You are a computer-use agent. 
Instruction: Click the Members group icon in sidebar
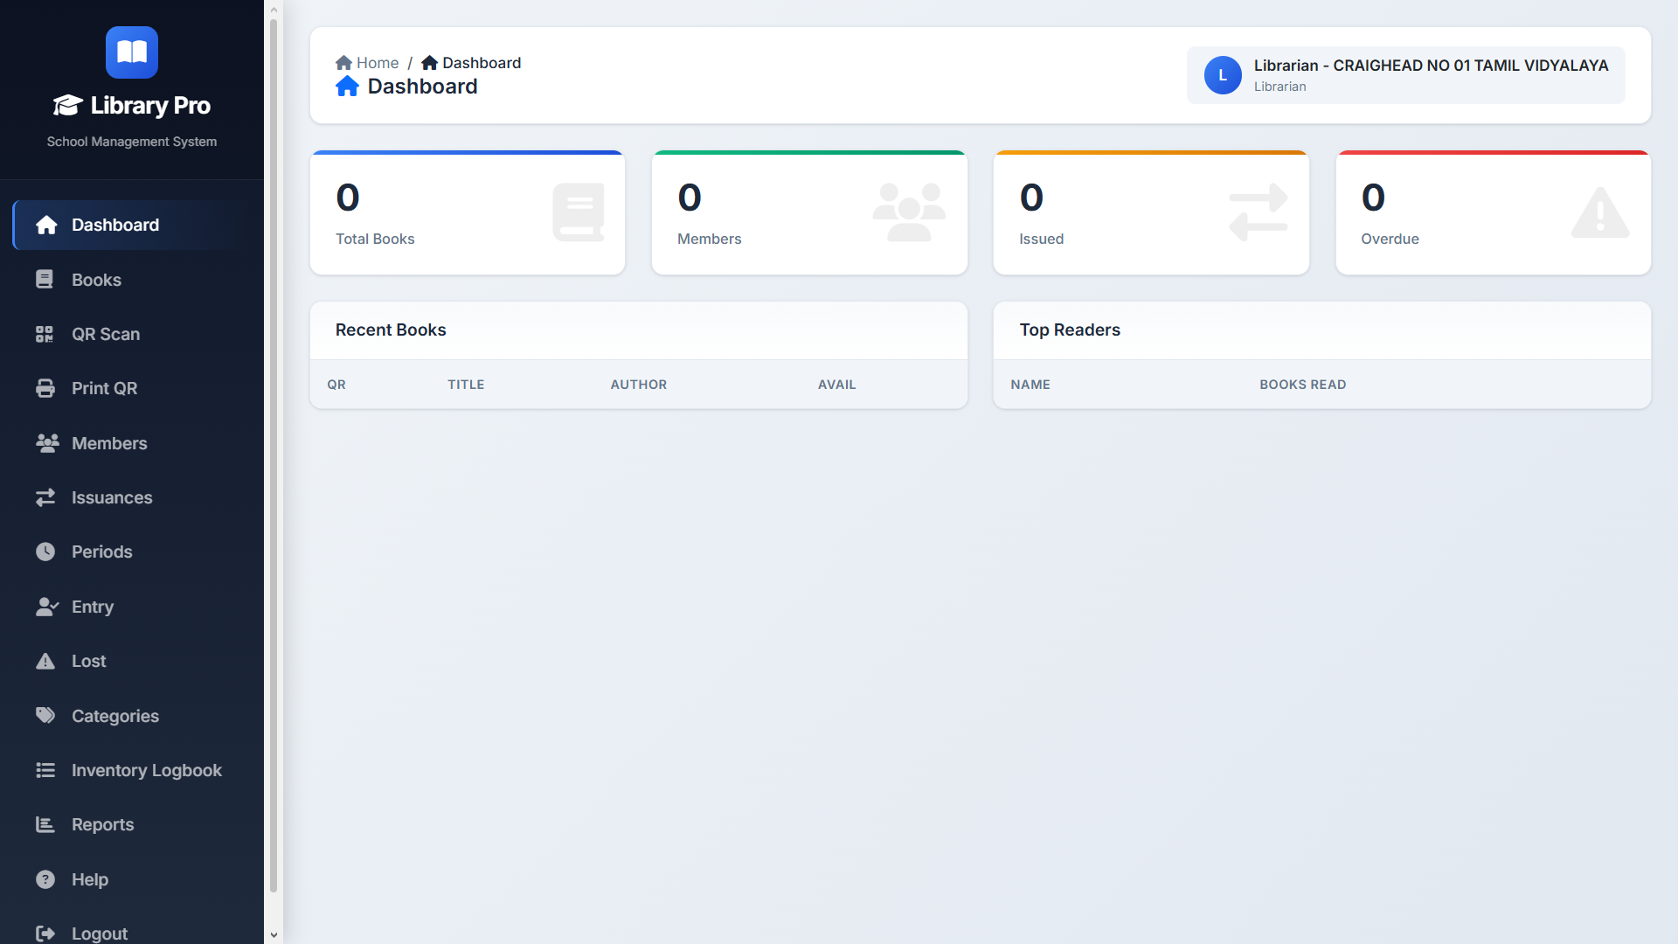[x=47, y=443]
